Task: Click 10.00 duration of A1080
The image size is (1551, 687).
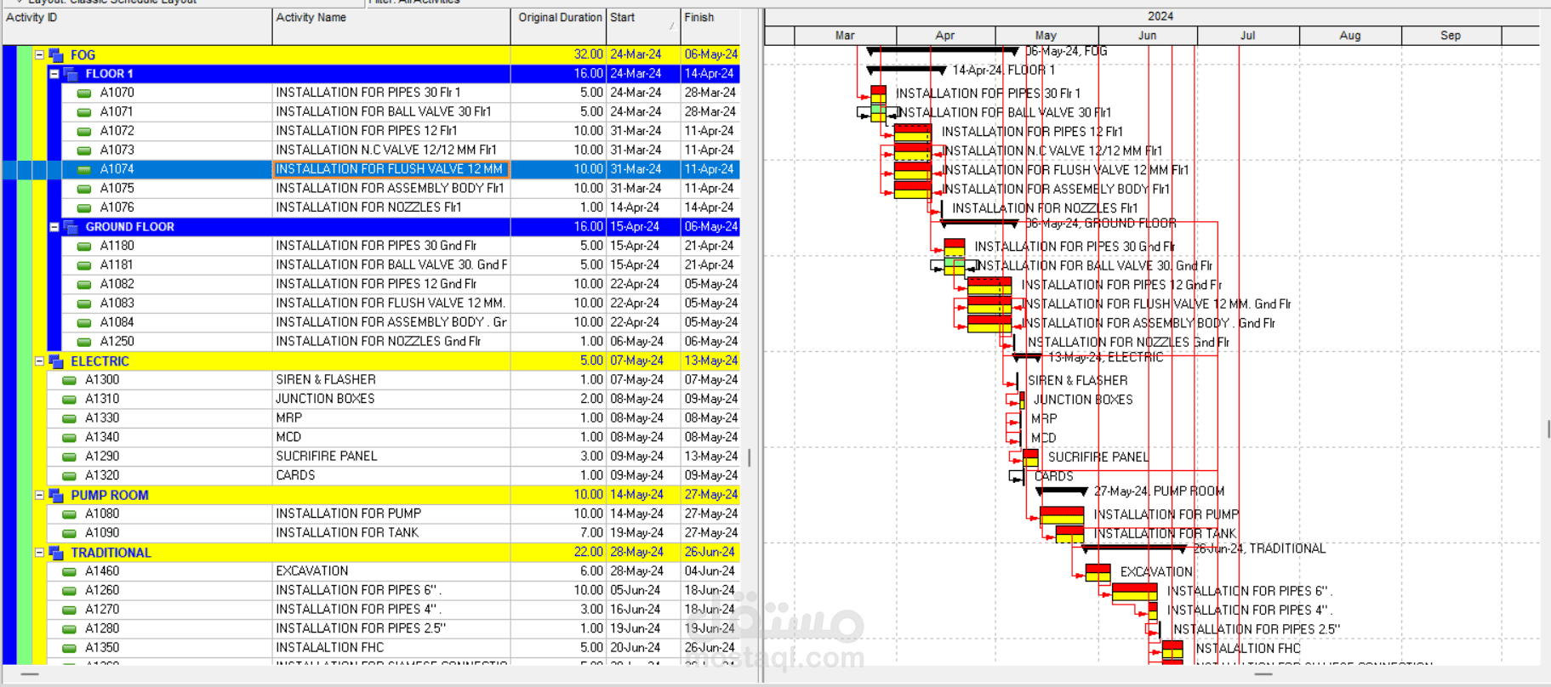Action: click(589, 514)
